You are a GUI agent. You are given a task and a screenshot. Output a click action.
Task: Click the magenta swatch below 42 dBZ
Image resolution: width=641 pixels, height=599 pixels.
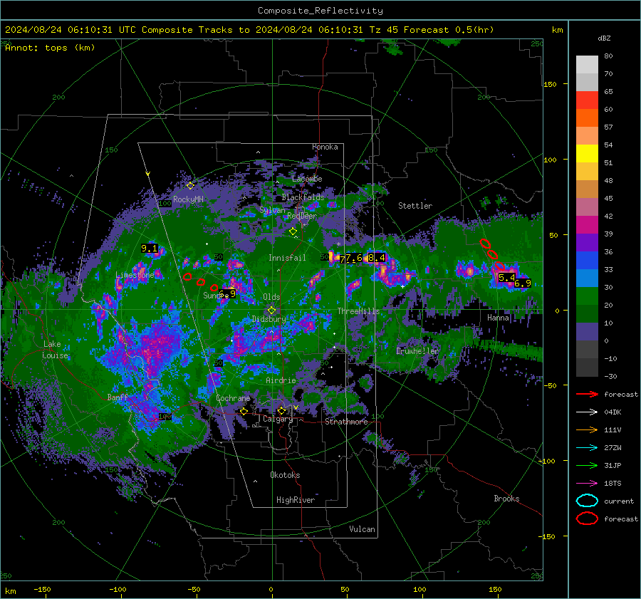587,224
